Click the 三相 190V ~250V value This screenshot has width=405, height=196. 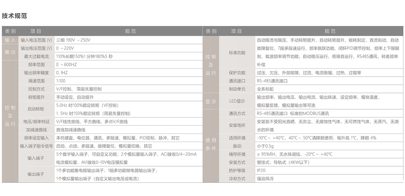[x=73, y=40]
